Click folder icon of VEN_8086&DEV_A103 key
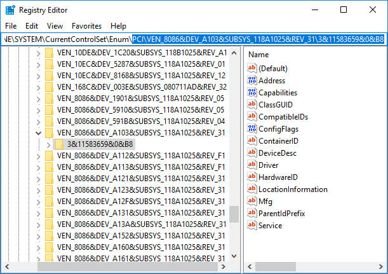 tap(49, 133)
